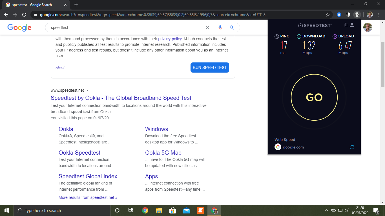
Task: Click the Speedtest share results icon
Action: click(x=346, y=25)
